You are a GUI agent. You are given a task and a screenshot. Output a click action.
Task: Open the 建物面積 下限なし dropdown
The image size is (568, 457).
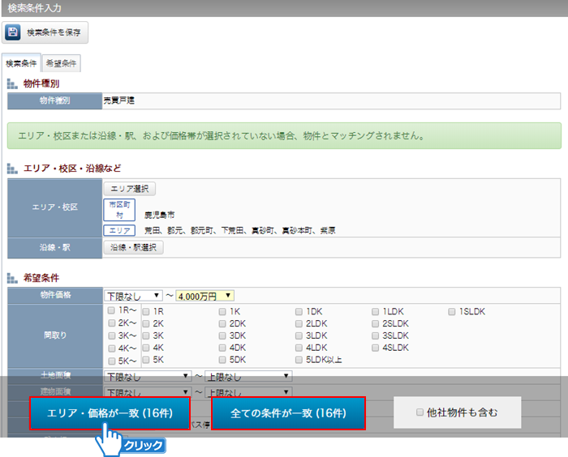tap(148, 392)
